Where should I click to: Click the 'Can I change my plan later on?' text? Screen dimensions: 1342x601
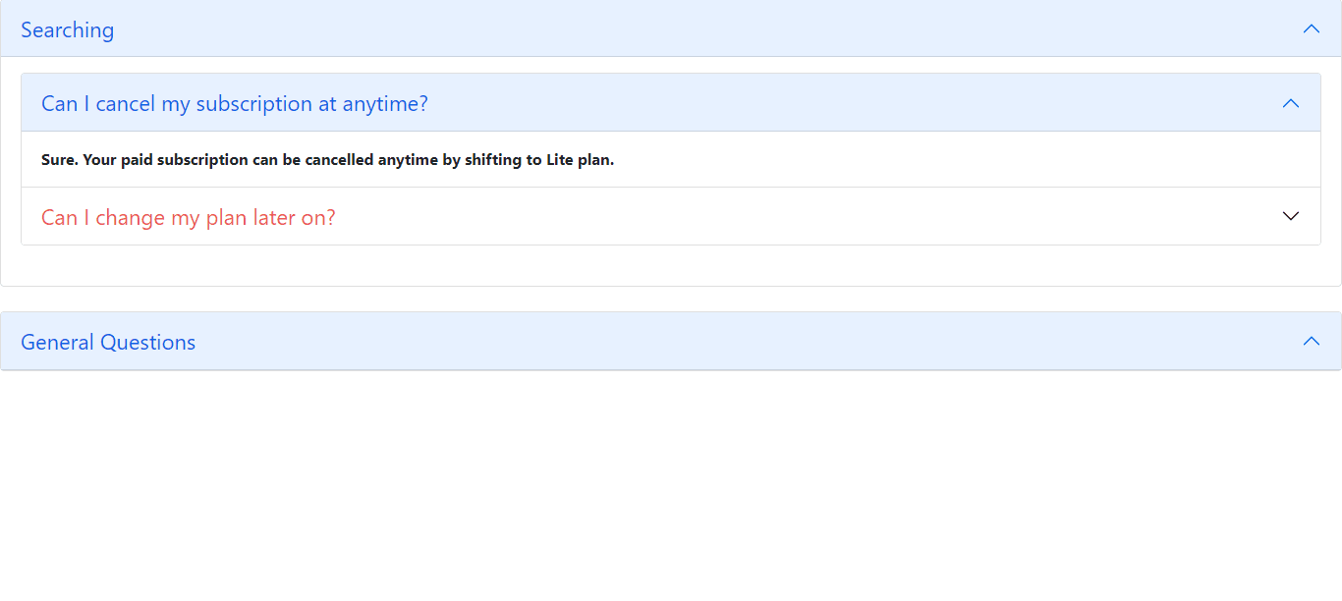(188, 216)
